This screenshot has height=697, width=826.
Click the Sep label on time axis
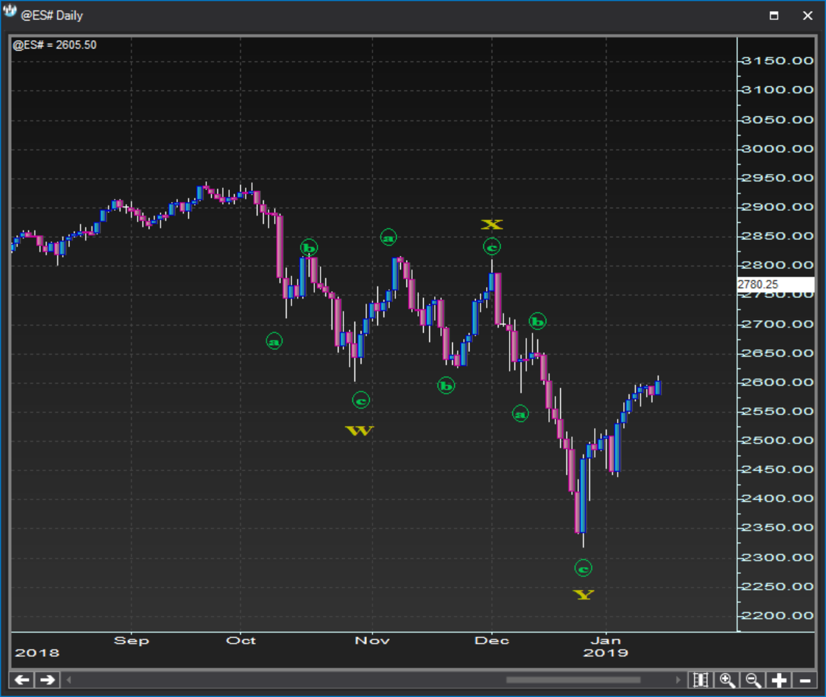tap(132, 641)
